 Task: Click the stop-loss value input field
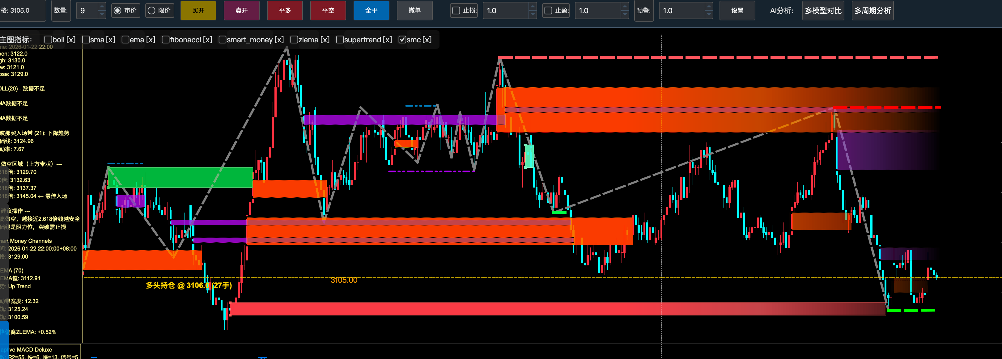click(506, 11)
